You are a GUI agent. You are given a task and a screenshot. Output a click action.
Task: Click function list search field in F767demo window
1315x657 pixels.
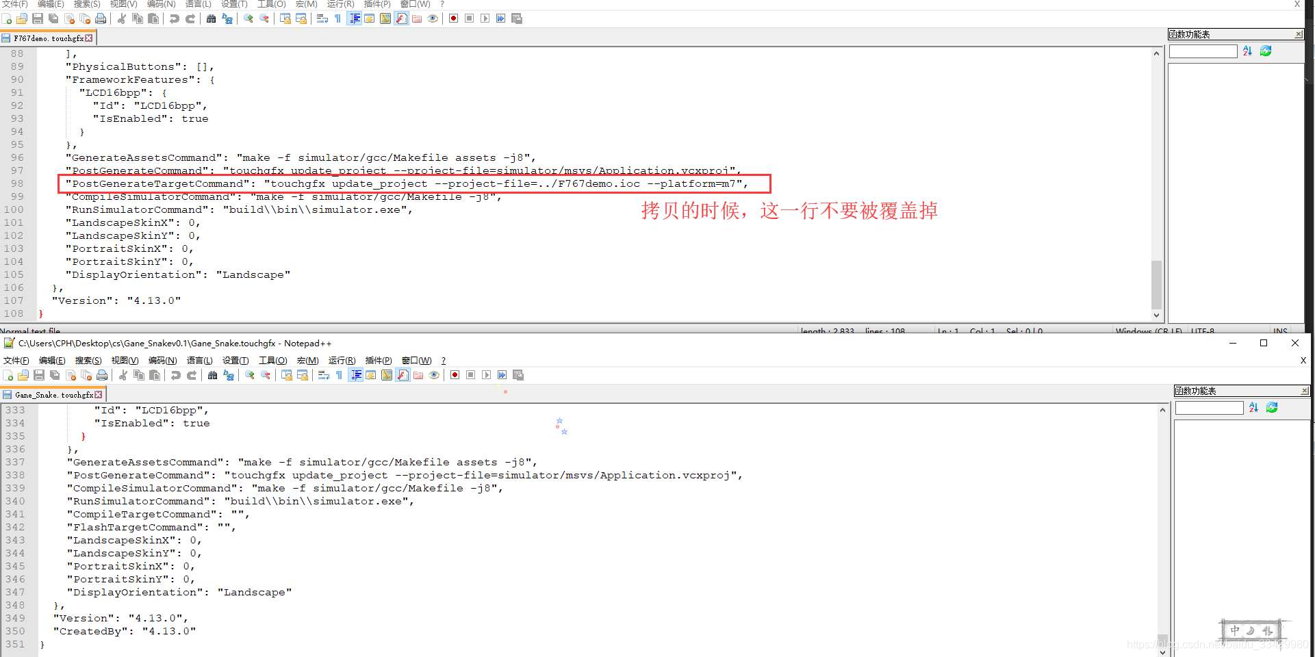click(1203, 51)
